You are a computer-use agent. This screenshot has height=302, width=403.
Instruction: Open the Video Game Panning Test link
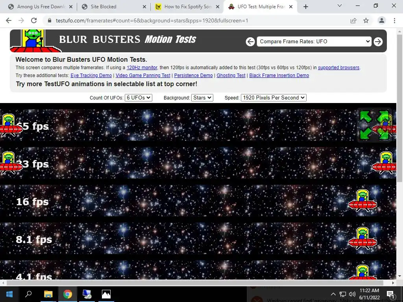tap(143, 75)
